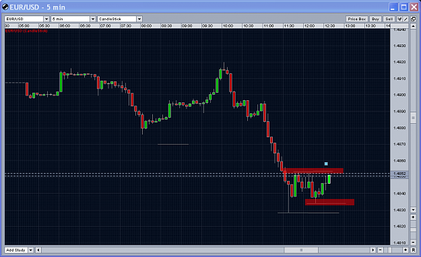421x257 pixels.
Task: Click the red EUR/USD (CandleStick) chart label
Action: coord(26,31)
